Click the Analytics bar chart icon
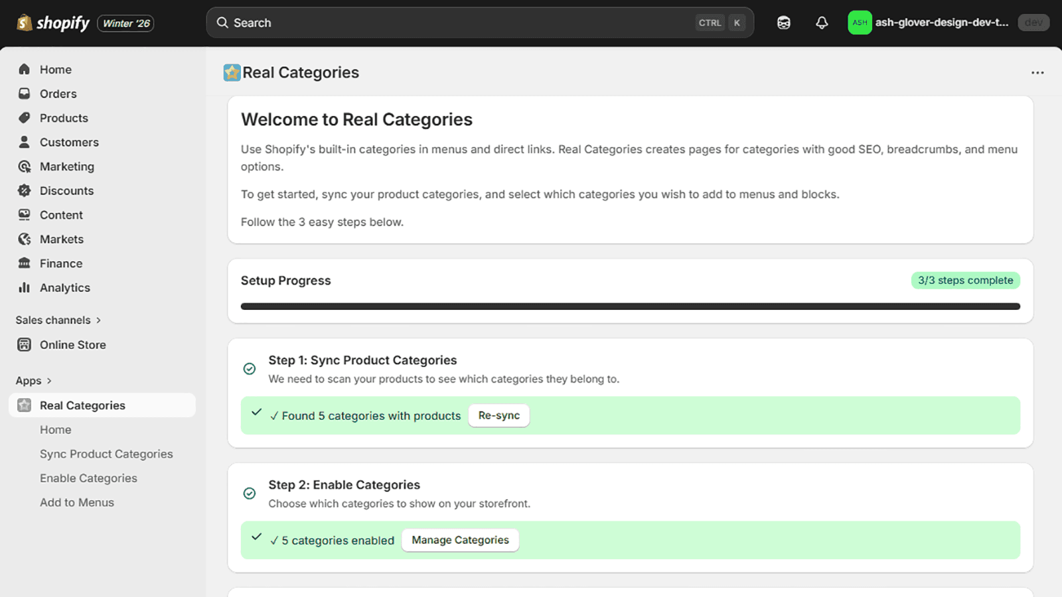This screenshot has height=597, width=1062. 25,288
